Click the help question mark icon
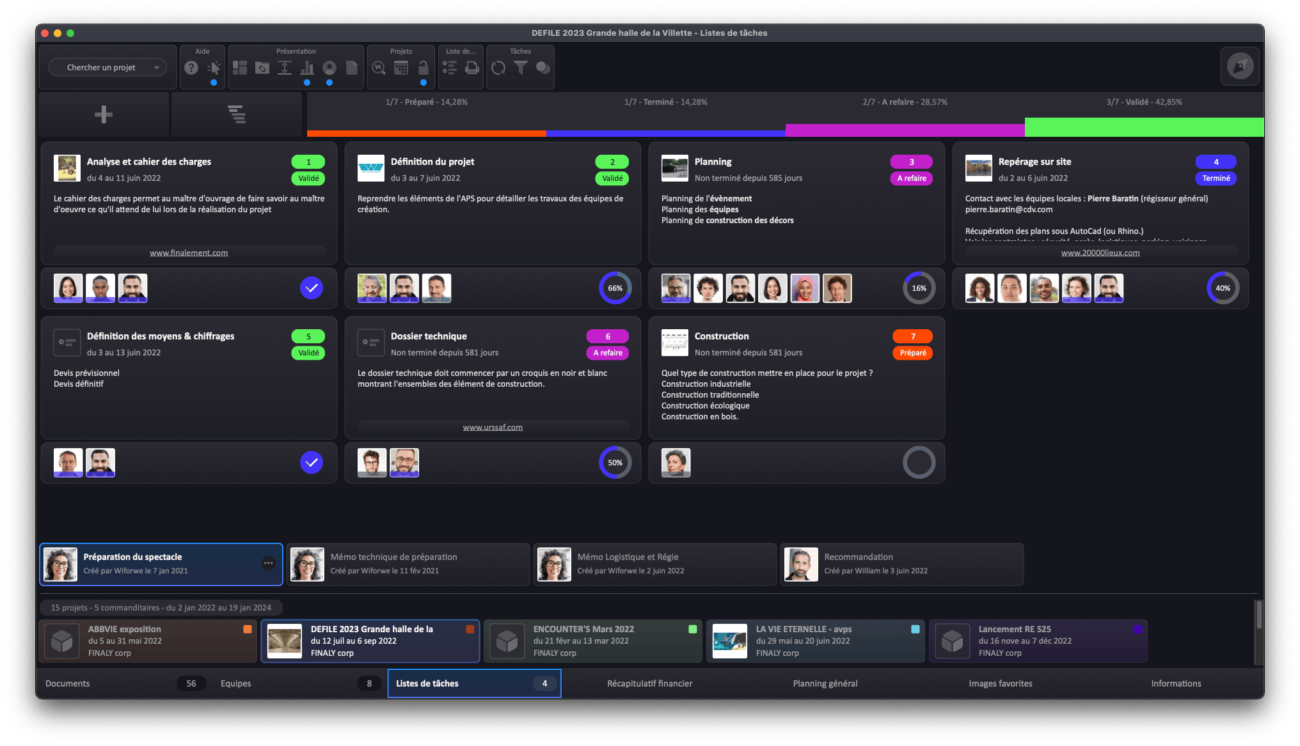The width and height of the screenshot is (1300, 746). (x=191, y=67)
